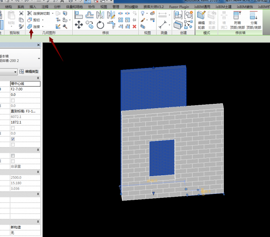The height and width of the screenshot is (237, 270).
Task: Click the 墙中心线 location line field
Action: [25, 84]
